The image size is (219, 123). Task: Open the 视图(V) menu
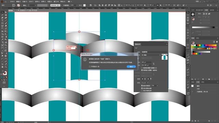click(50, 1)
